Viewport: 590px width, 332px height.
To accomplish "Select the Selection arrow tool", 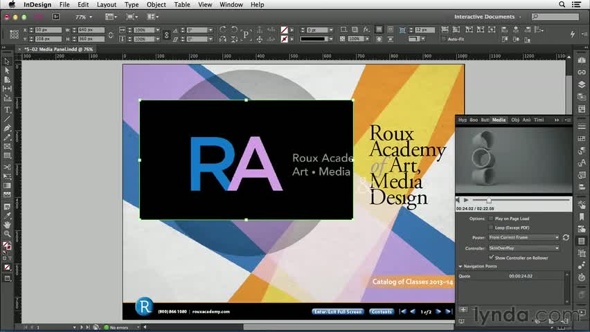I will pyautogui.click(x=7, y=61).
